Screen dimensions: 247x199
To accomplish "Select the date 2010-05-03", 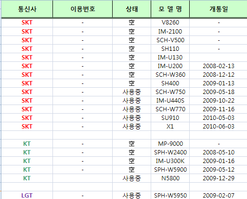I will tap(219, 118).
